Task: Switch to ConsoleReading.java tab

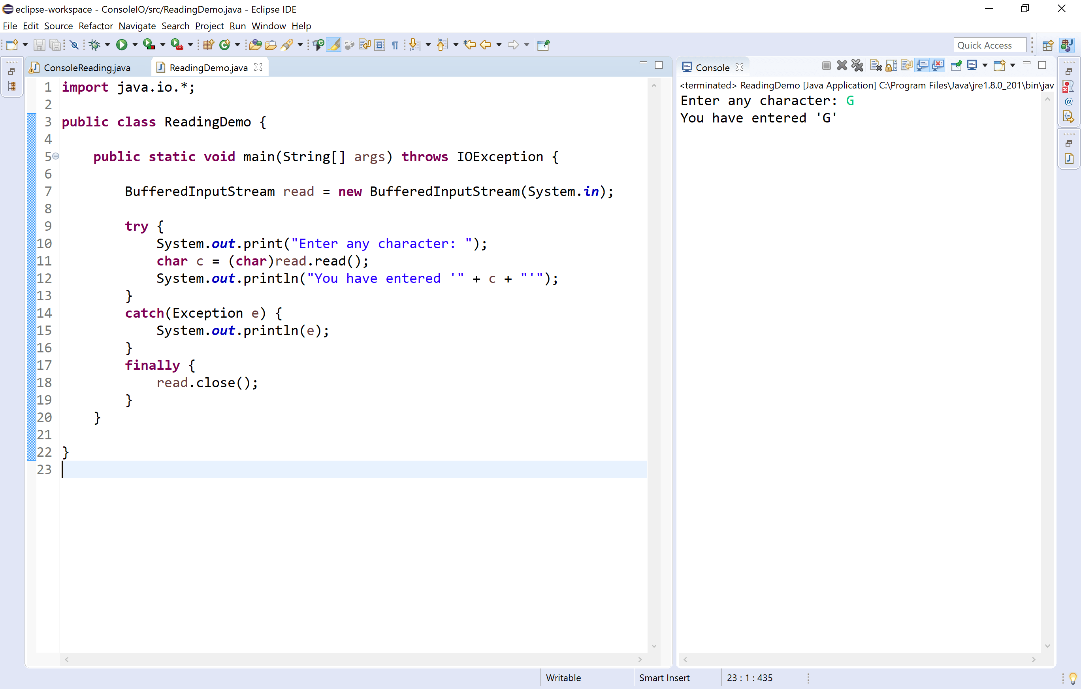Action: click(87, 67)
